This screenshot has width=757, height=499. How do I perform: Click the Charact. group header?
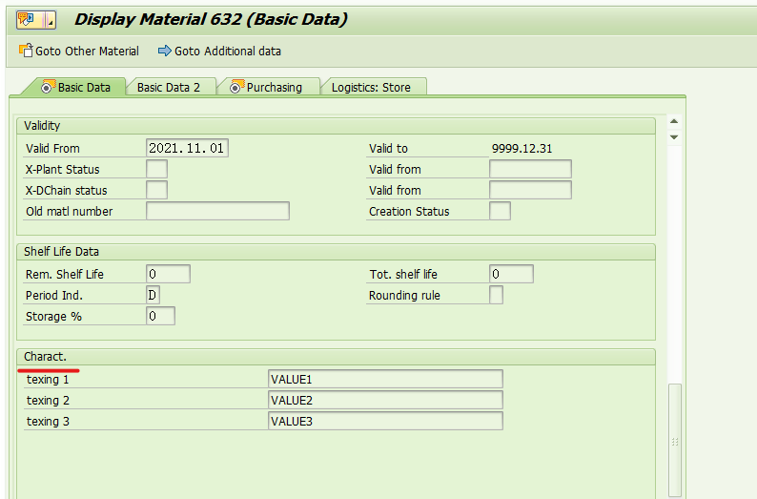pyautogui.click(x=336, y=357)
